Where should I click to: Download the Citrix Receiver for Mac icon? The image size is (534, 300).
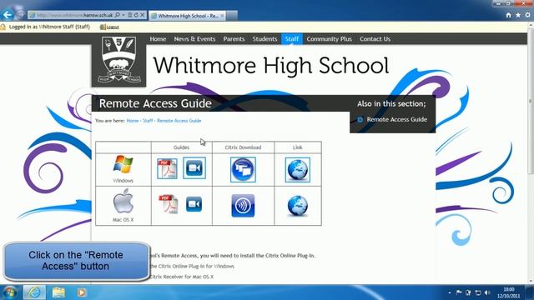pyautogui.click(x=243, y=206)
